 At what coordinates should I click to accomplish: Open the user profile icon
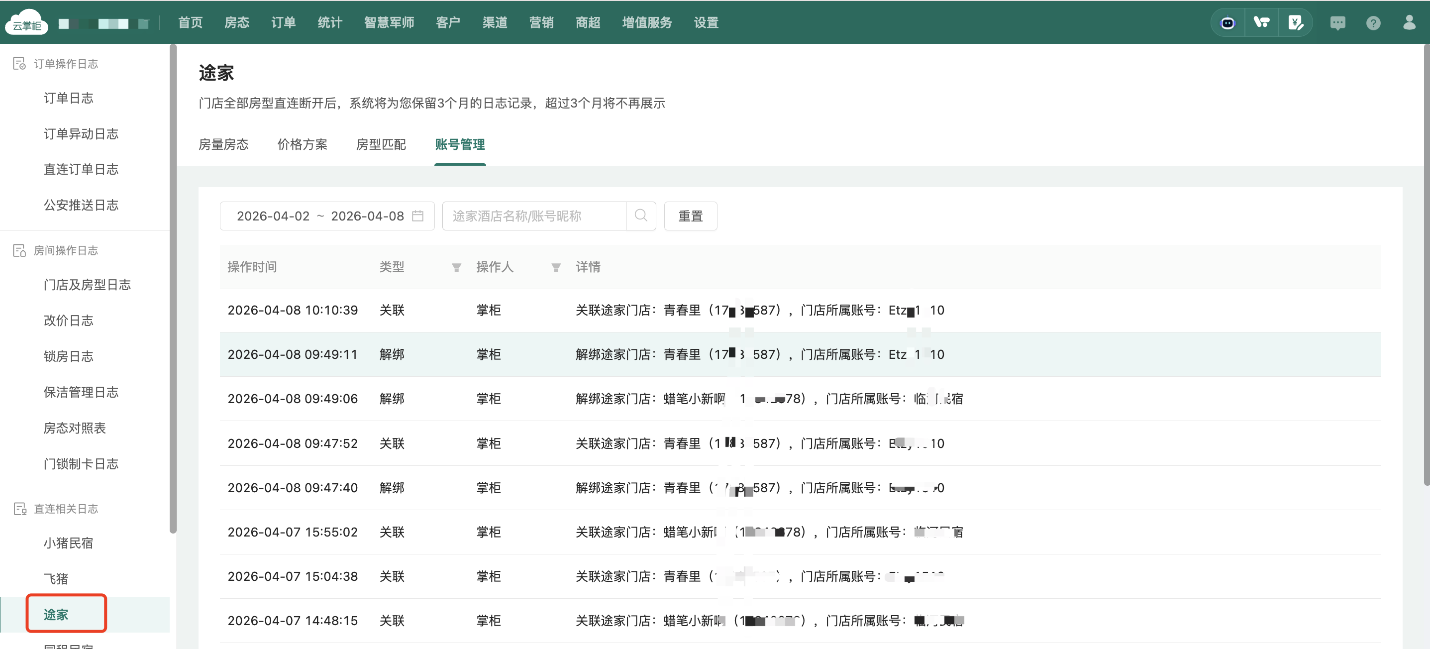pyautogui.click(x=1409, y=23)
